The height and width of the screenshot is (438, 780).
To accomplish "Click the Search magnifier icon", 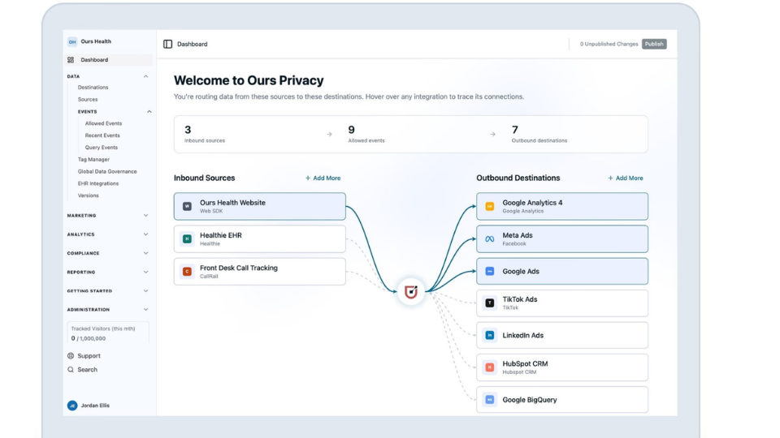I will click(x=71, y=370).
